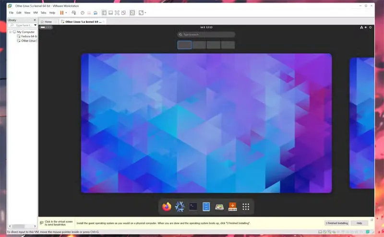The width and height of the screenshot is (384, 237).
Task: Close the install hint bar
Action: [372, 220]
